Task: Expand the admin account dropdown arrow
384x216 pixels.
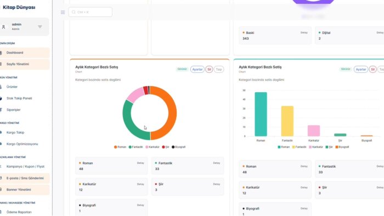Action: tap(40, 26)
